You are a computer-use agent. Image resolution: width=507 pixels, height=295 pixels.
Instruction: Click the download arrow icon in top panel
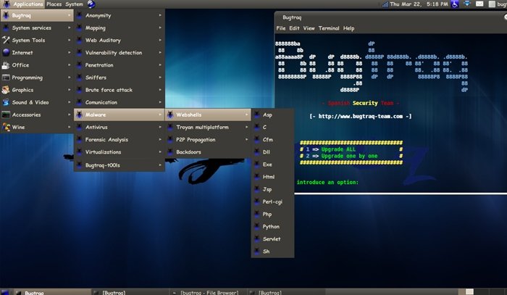pyautogui.click(x=467, y=4)
